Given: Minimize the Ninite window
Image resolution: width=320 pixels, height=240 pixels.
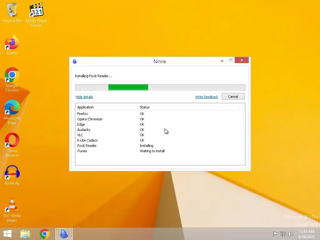Looking at the screenshot, I should point(222,60).
